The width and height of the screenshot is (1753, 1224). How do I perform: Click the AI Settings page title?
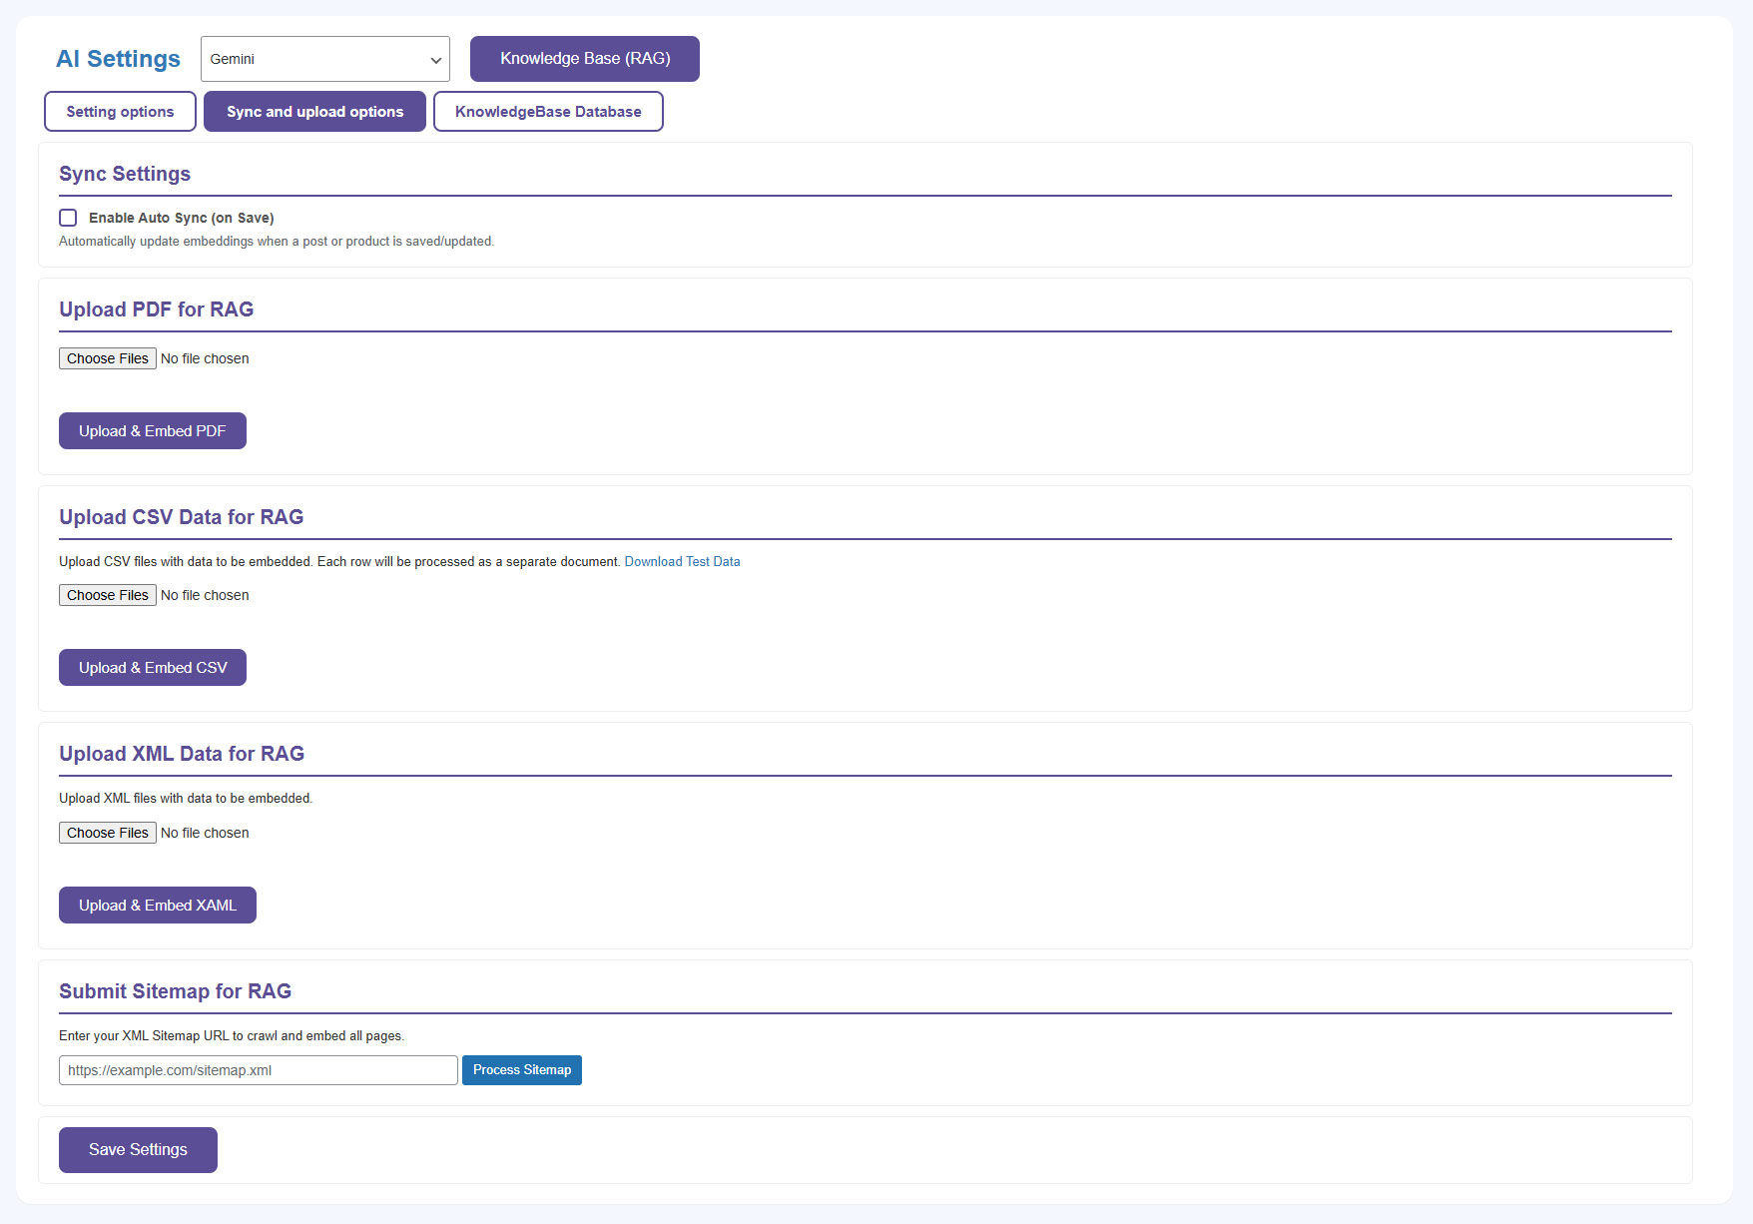click(x=118, y=59)
